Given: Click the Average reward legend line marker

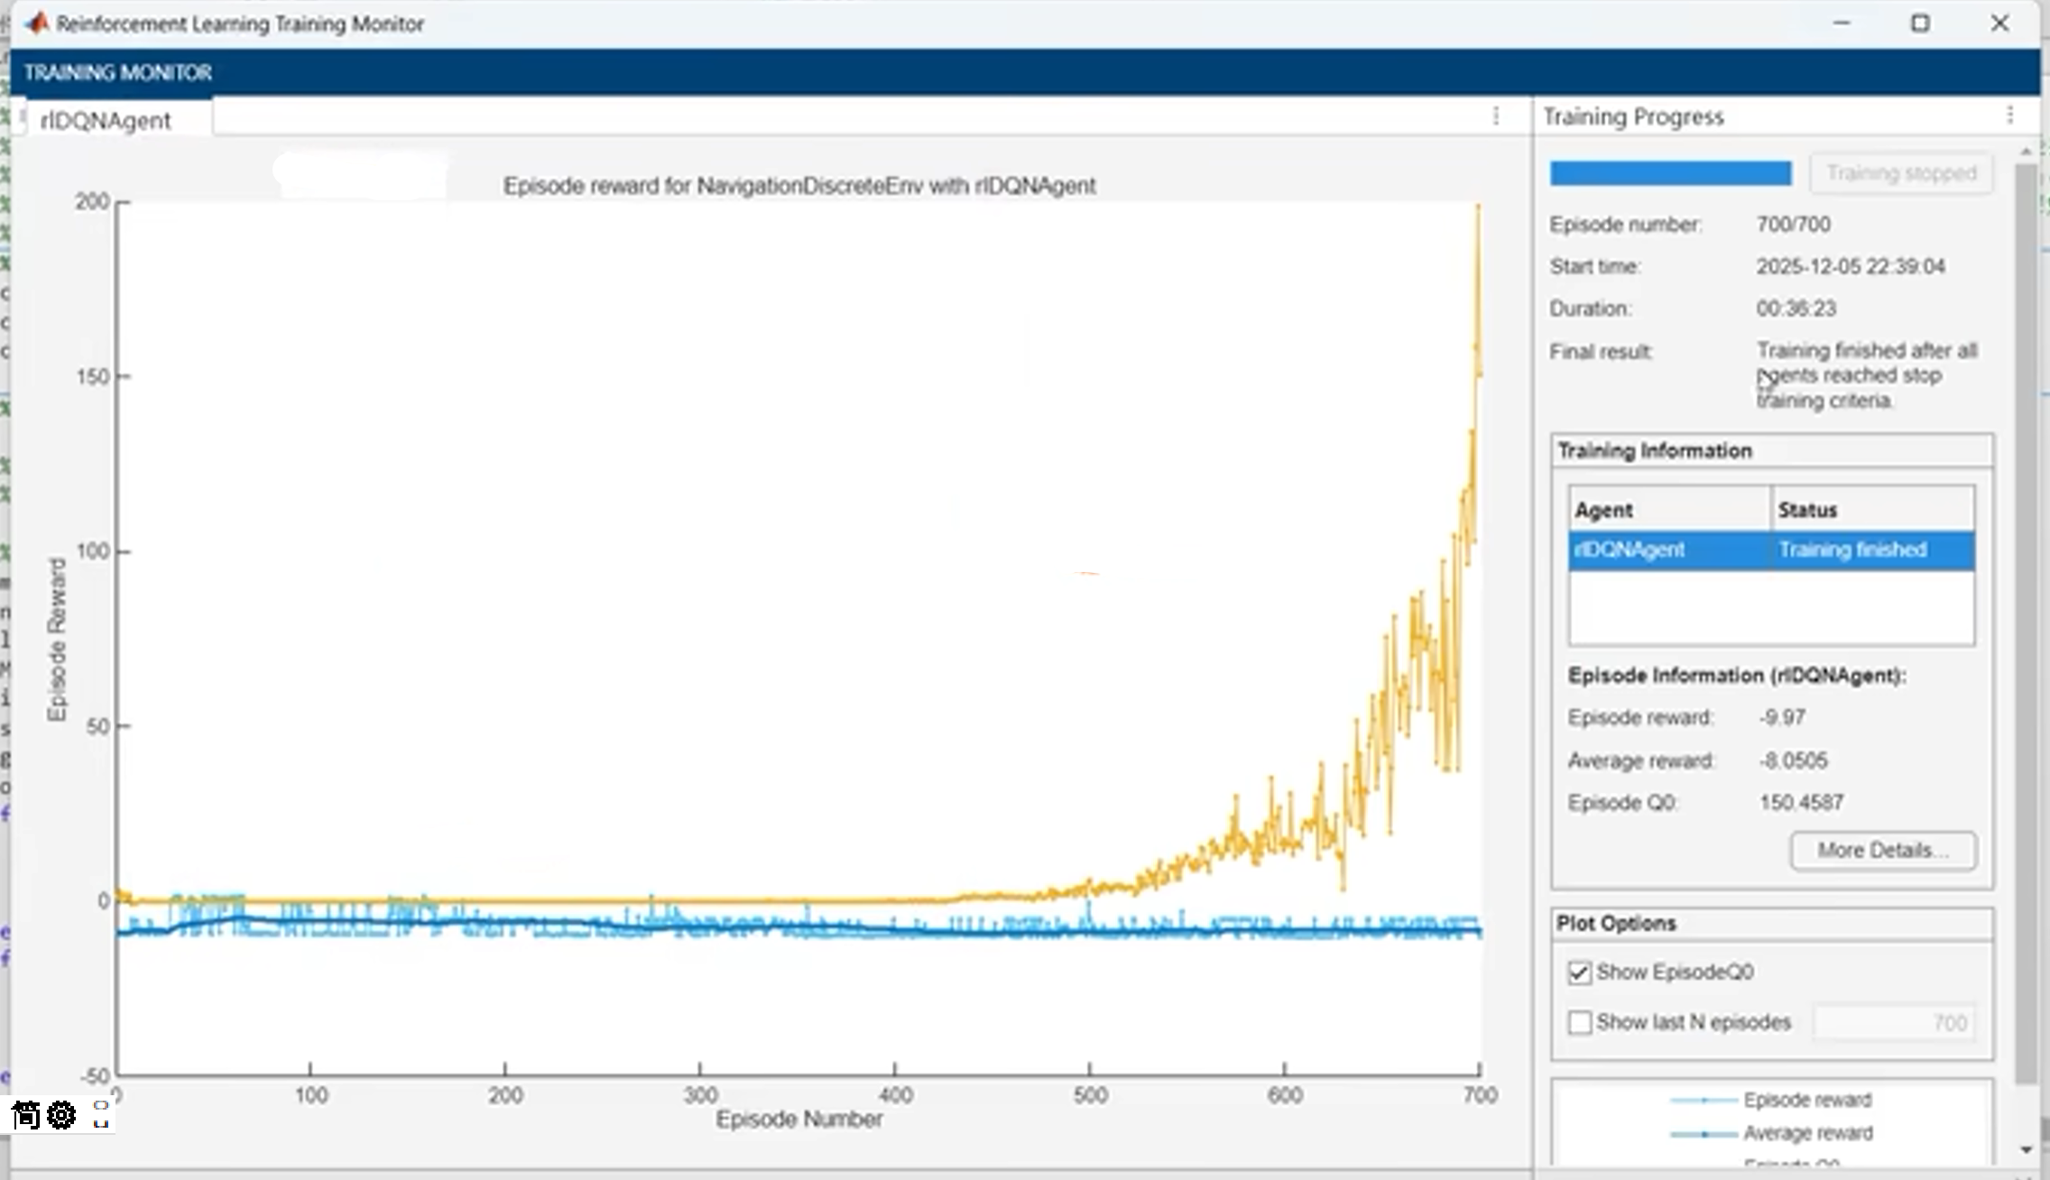Looking at the screenshot, I should 1703,1134.
